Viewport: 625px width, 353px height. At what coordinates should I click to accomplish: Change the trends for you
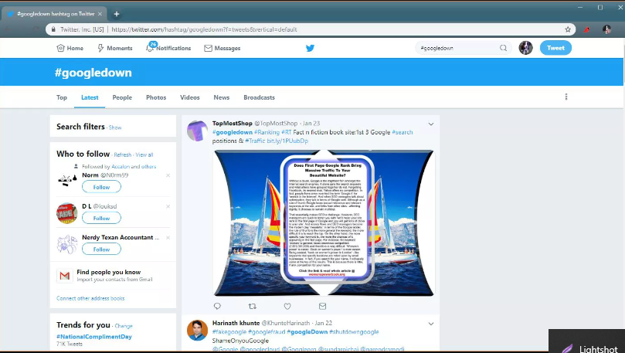point(124,325)
